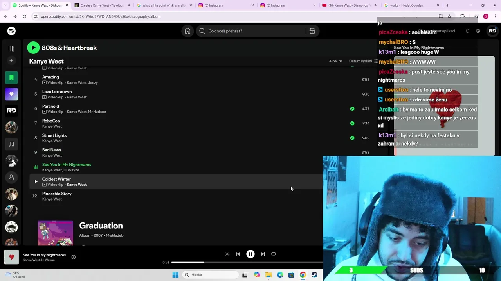Create a new playlist with plus button

point(11,60)
